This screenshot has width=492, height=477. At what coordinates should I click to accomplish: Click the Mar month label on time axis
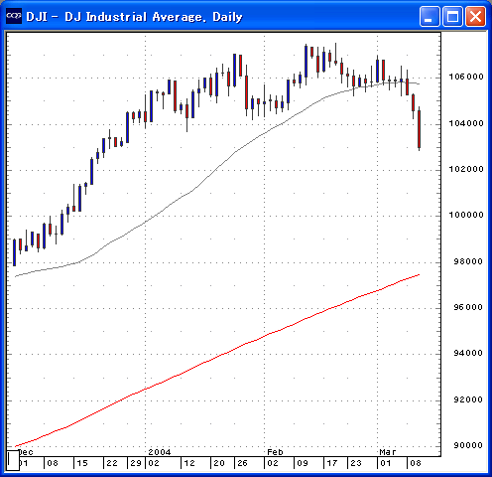click(x=388, y=452)
